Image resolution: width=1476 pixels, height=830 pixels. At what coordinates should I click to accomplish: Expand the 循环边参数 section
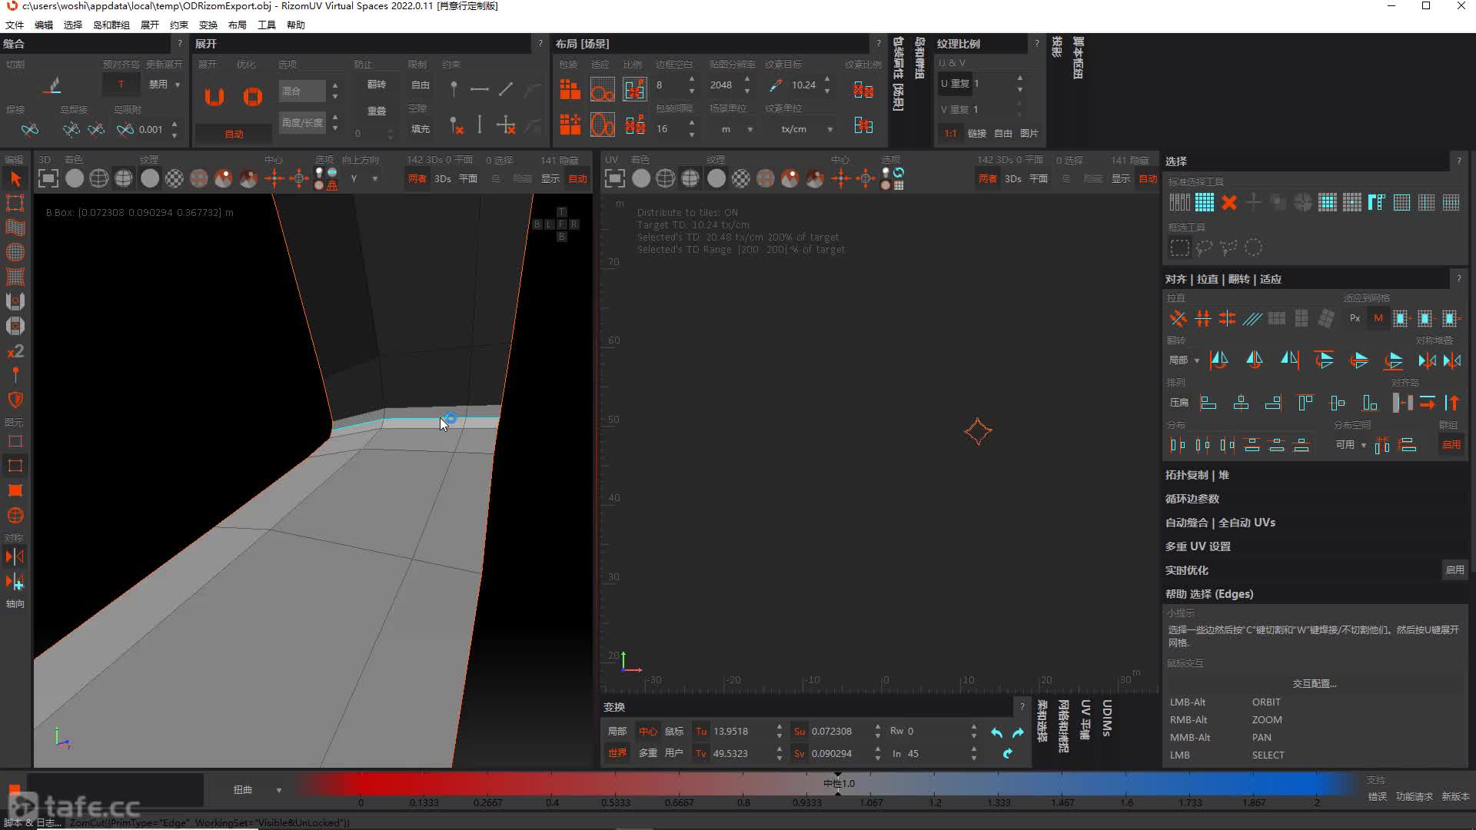(1192, 499)
